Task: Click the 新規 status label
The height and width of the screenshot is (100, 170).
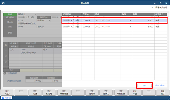Action: coord(10,14)
